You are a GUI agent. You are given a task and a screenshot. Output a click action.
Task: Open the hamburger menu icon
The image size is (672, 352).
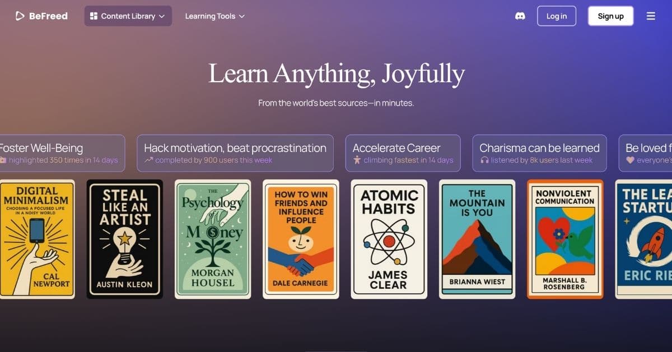tap(651, 16)
